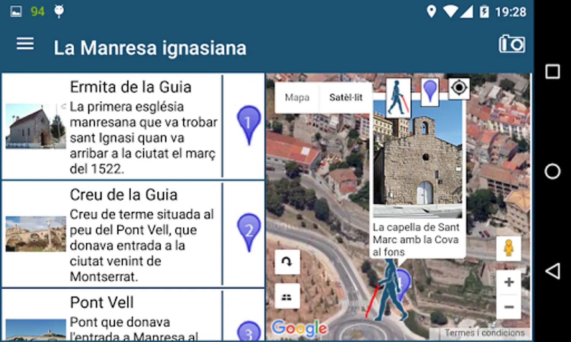Select map pin number 3 for Pont Vell
The height and width of the screenshot is (342, 571).
(249, 331)
